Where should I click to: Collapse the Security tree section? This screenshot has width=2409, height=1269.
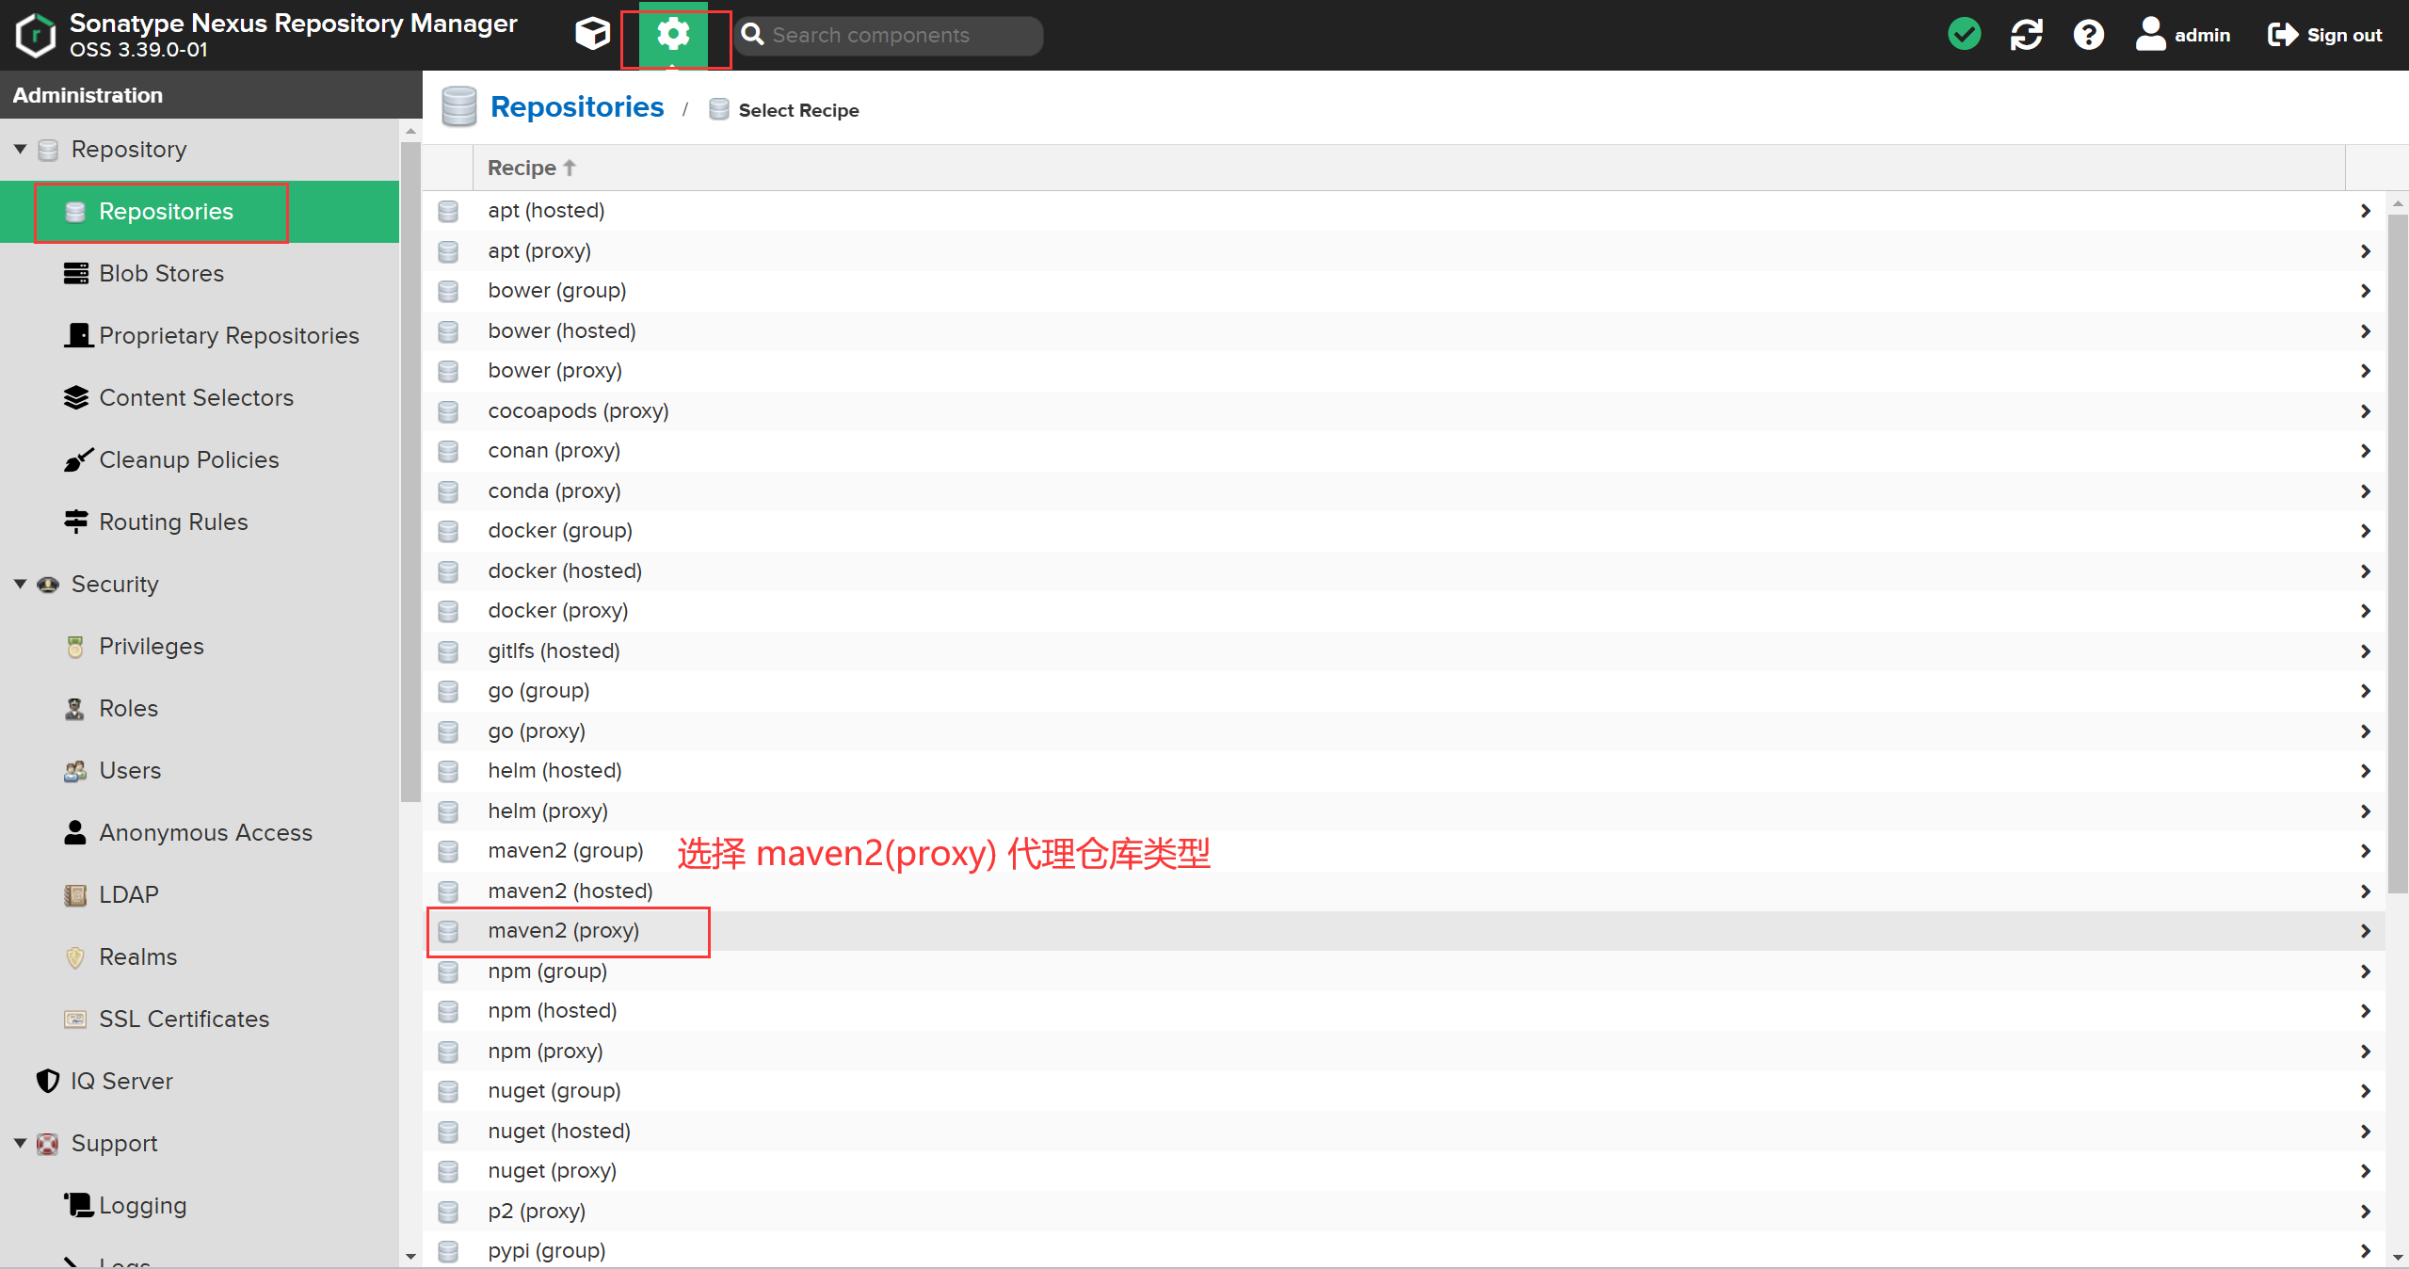[x=20, y=584]
